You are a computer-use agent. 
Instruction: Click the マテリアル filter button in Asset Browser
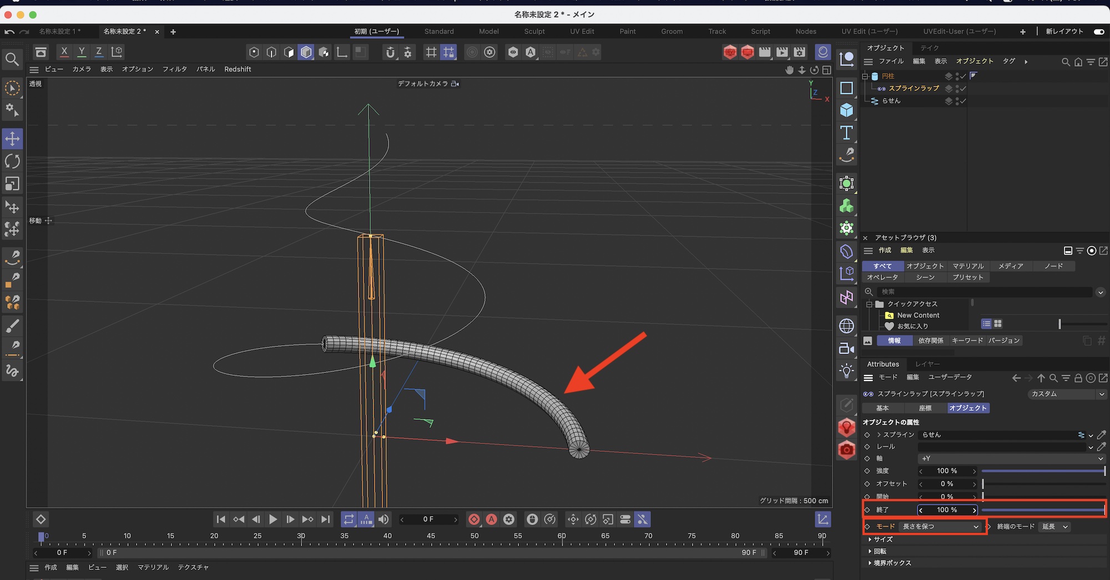(968, 266)
